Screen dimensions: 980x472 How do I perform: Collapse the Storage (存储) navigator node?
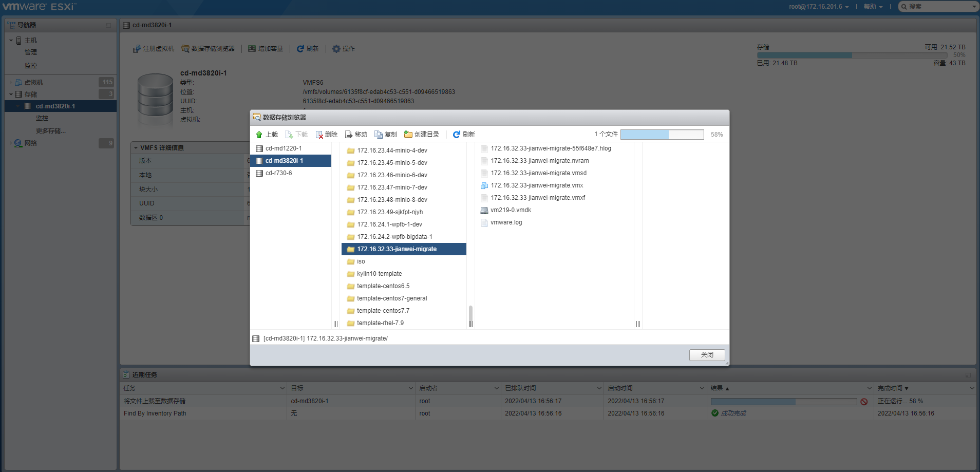pos(11,95)
